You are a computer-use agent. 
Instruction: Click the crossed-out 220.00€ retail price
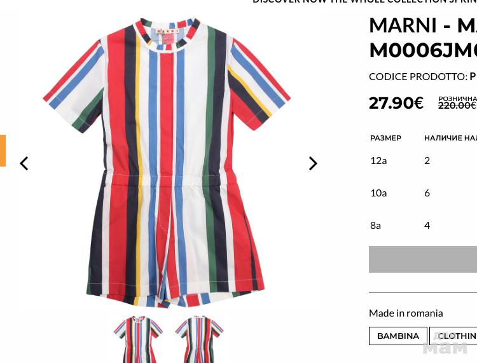coord(457,106)
